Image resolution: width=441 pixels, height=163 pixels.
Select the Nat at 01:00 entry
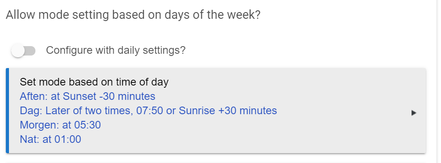coord(50,139)
